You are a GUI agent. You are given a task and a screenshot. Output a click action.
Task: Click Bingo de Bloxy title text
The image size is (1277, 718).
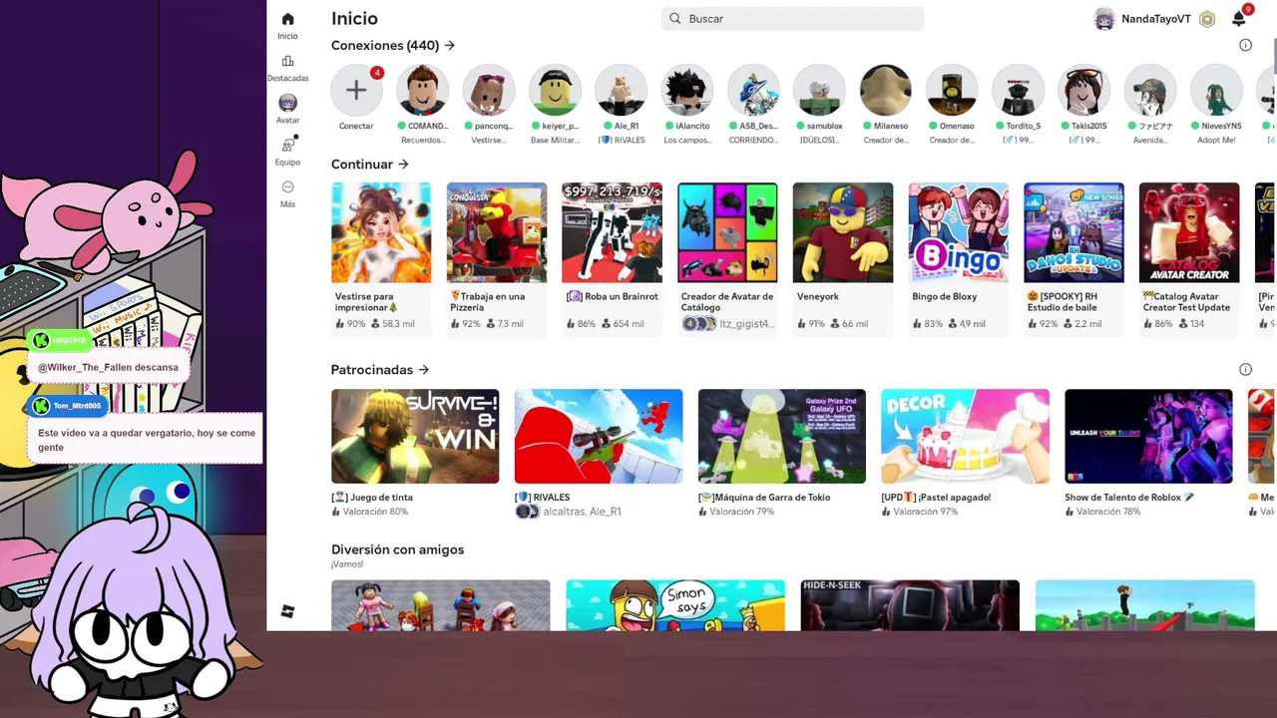click(945, 296)
